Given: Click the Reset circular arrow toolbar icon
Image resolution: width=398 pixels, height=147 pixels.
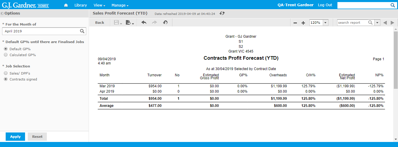Looking at the screenshot, I should [165, 23].
